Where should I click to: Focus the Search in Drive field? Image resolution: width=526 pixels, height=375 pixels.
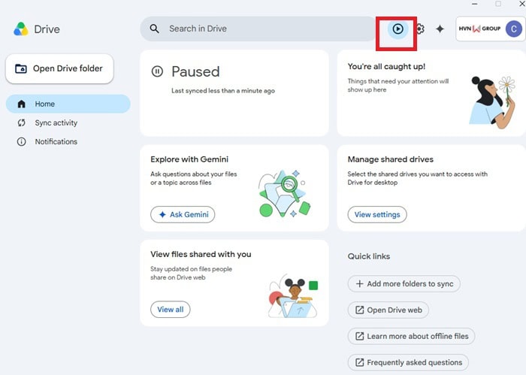click(x=258, y=29)
